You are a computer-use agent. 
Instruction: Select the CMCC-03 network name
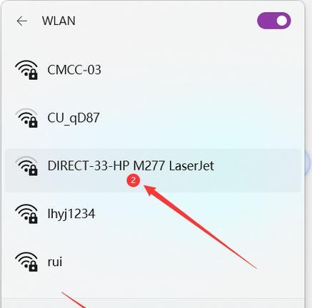pyautogui.click(x=74, y=70)
